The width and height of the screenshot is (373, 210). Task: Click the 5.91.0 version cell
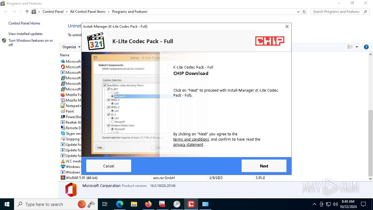tap(260, 178)
